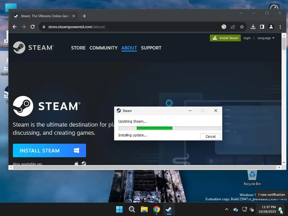Toggle Chrome side panel
Image resolution: width=288 pixels, height=216 pixels.
(x=262, y=27)
